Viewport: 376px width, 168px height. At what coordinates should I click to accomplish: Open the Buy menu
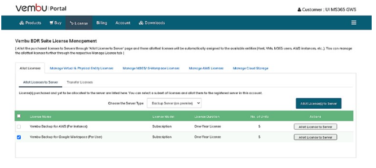tap(55, 23)
